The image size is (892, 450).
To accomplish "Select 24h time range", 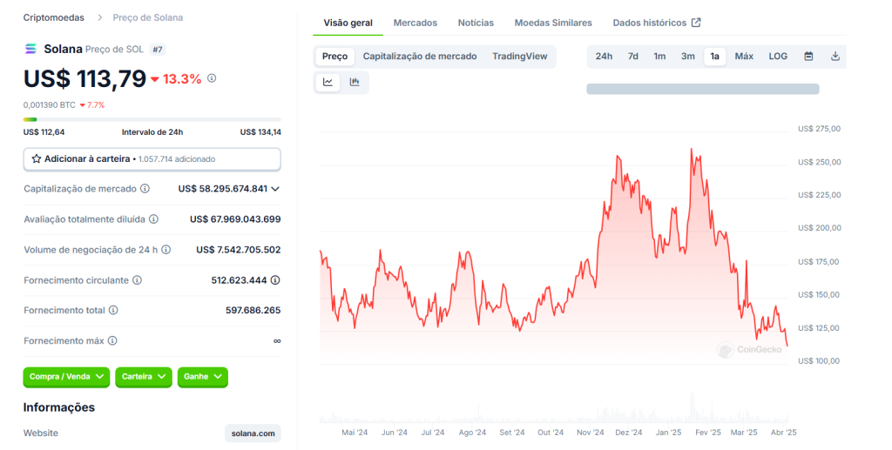I will (604, 57).
